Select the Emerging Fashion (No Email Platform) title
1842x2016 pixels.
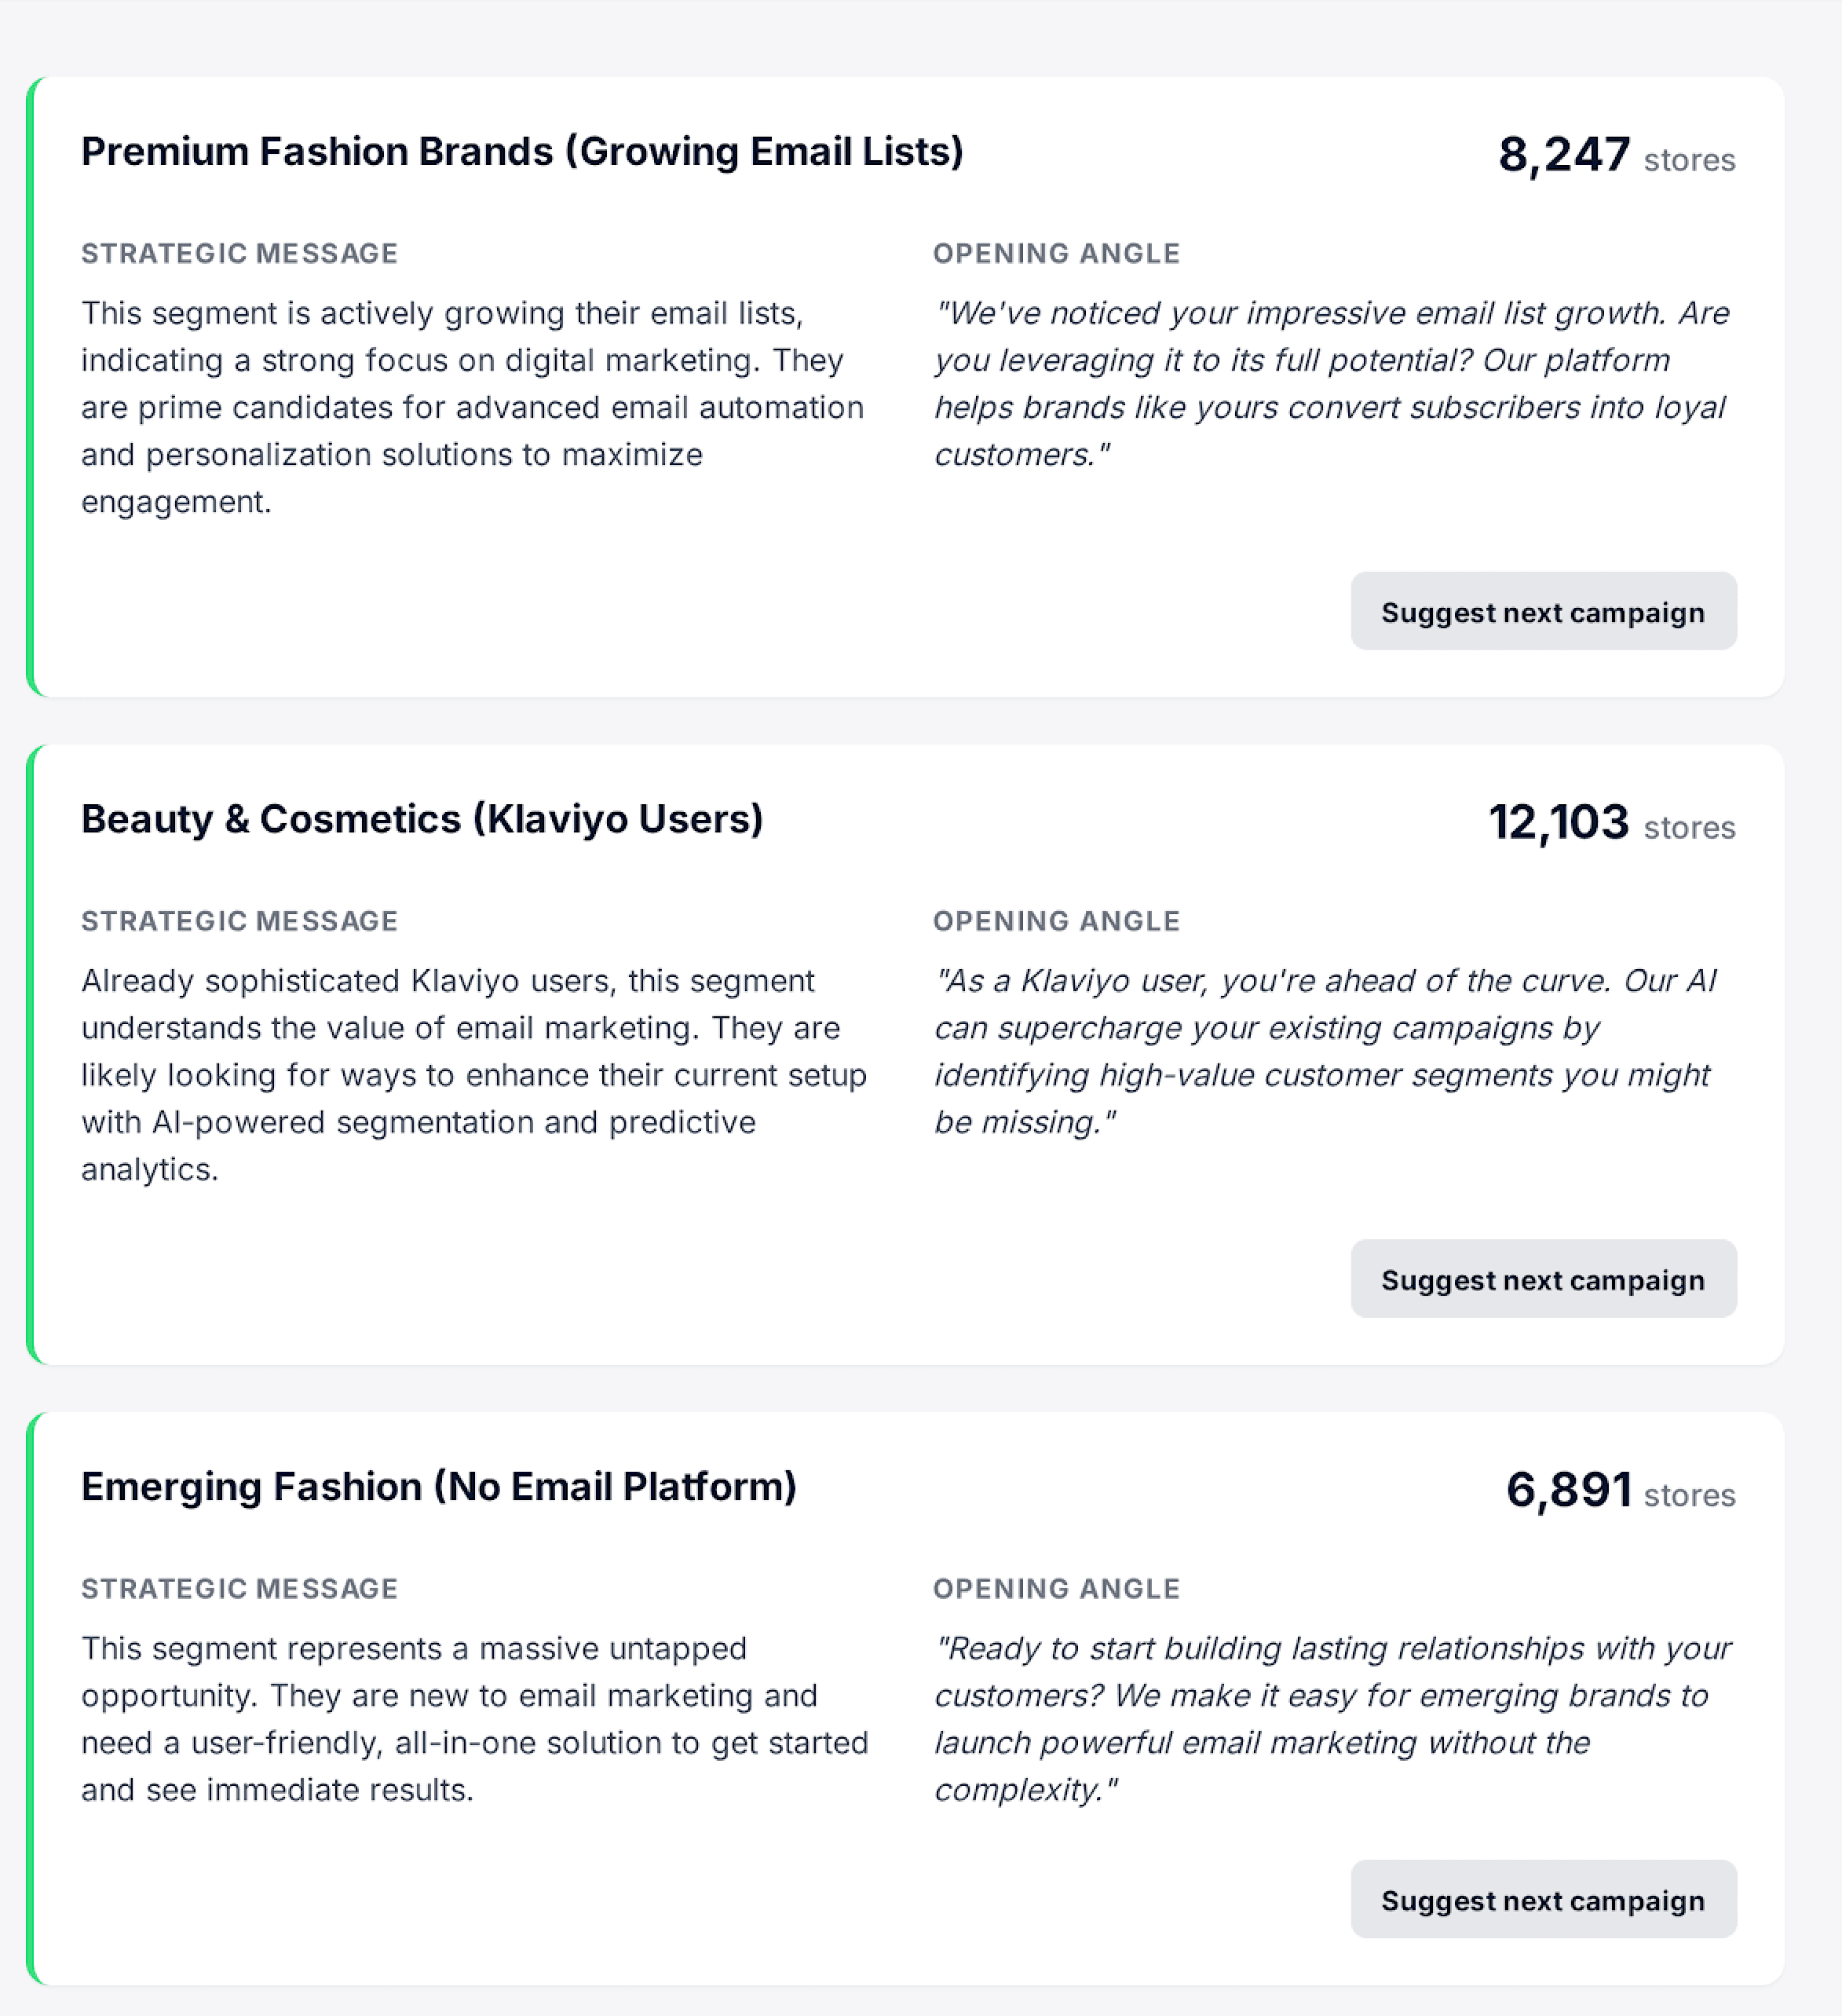point(439,1487)
